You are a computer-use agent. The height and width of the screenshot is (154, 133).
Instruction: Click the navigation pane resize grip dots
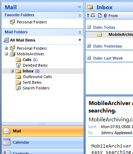click(42, 124)
